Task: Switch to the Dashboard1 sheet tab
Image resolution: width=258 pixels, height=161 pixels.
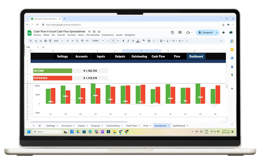Action: [179, 126]
